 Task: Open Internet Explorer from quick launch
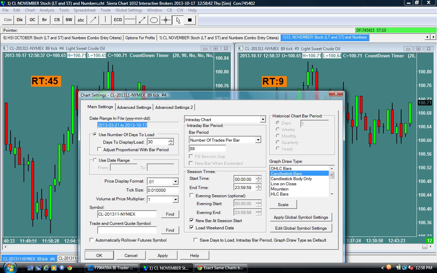(x=46, y=268)
